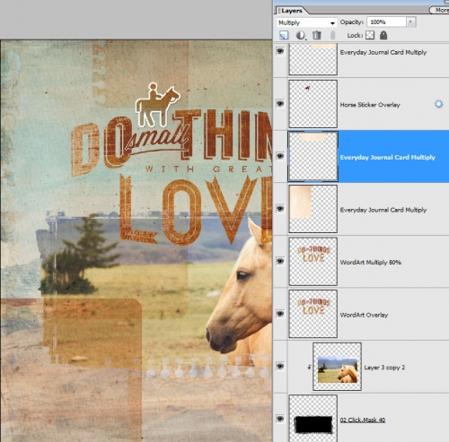Click the highlighted Everyday Journal Card Multiply name
The height and width of the screenshot is (442, 449).
click(388, 158)
